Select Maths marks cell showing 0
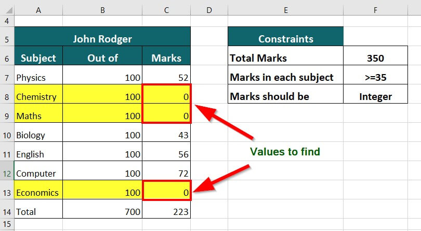 pos(166,113)
